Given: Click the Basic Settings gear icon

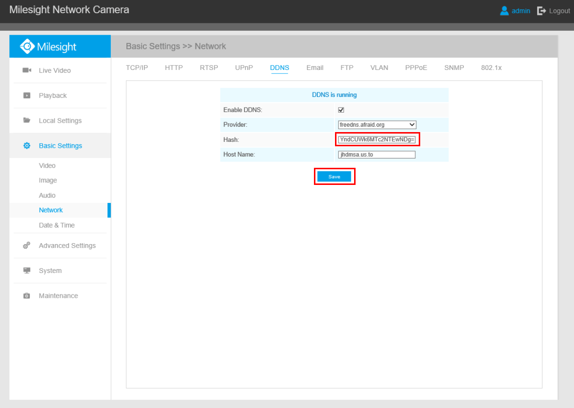Looking at the screenshot, I should click(27, 145).
